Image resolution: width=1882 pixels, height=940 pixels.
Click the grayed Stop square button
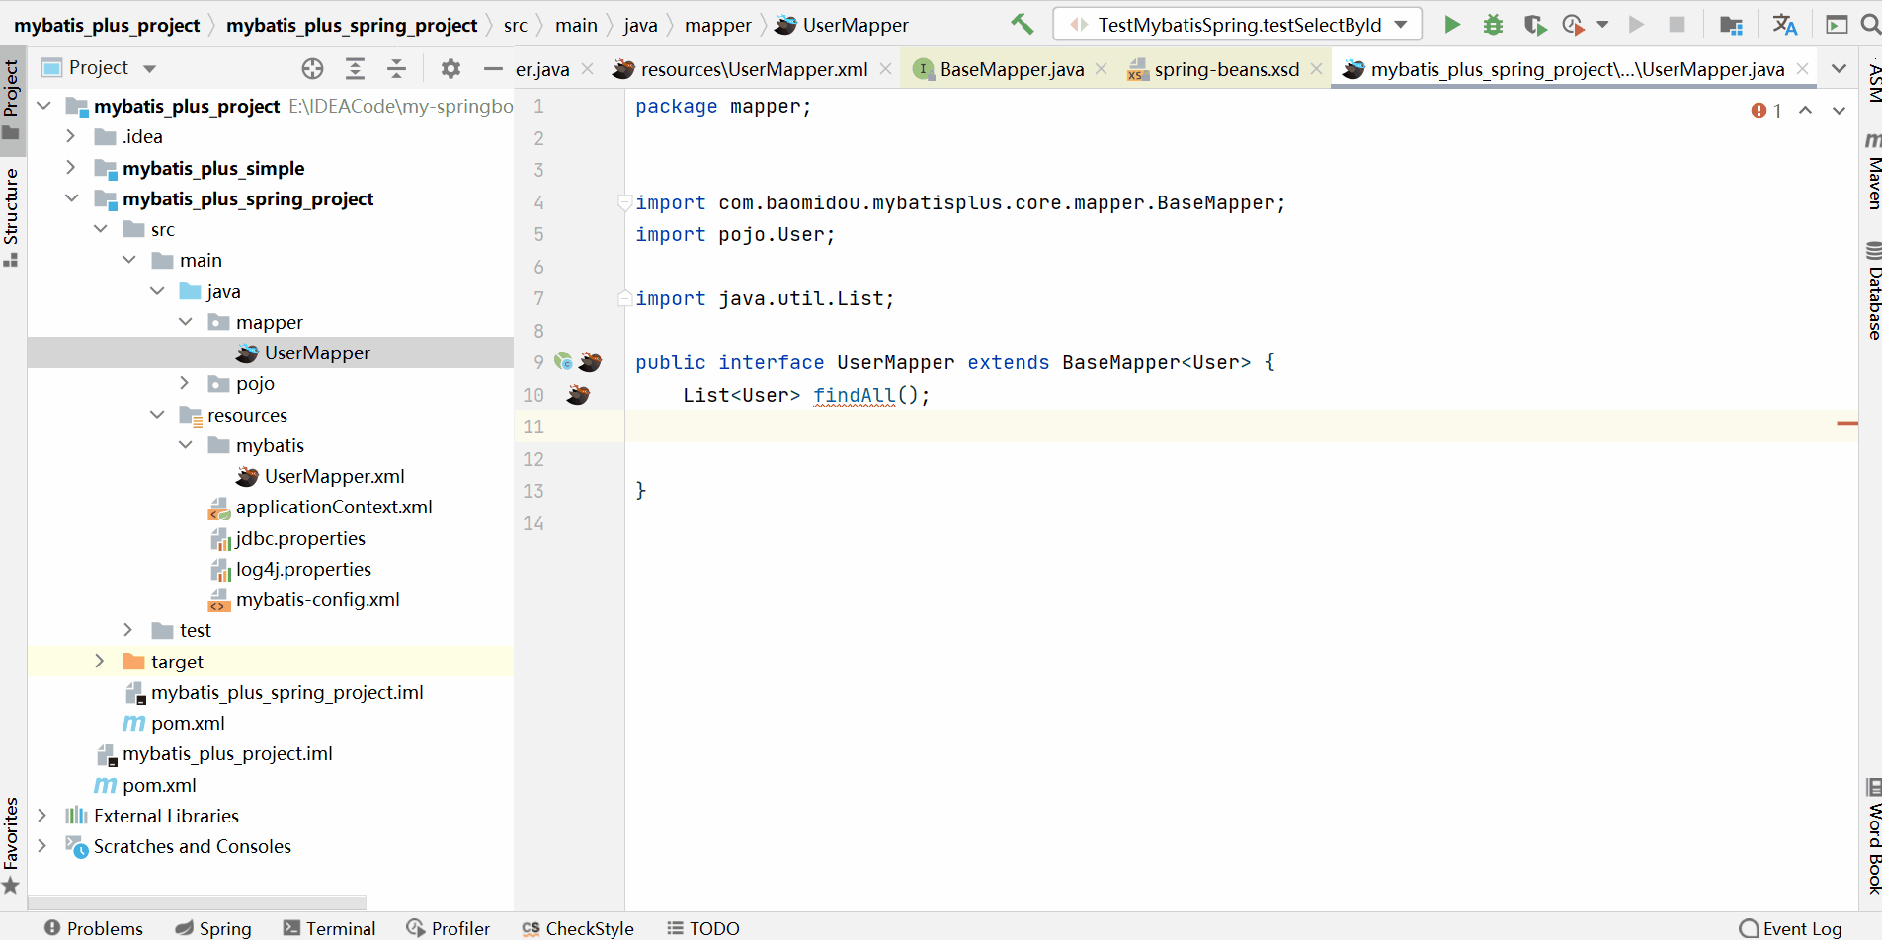click(1677, 25)
